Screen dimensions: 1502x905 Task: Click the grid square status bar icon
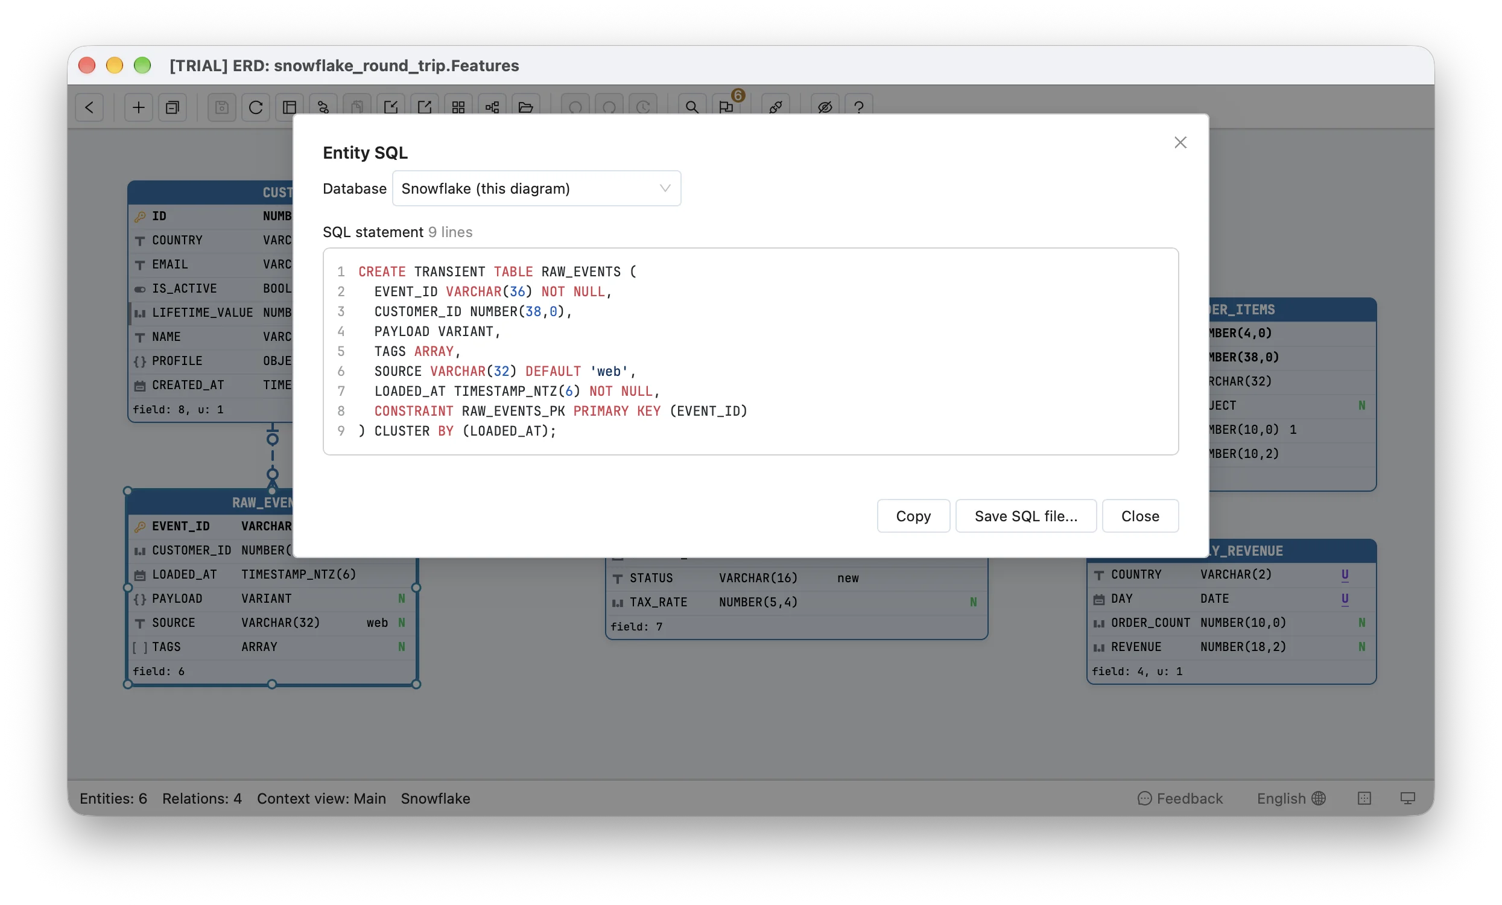click(x=1364, y=798)
